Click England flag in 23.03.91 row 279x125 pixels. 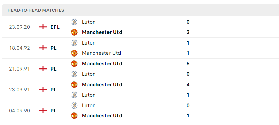click(43, 90)
